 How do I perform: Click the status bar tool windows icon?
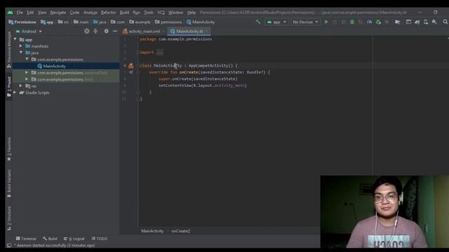[9, 245]
